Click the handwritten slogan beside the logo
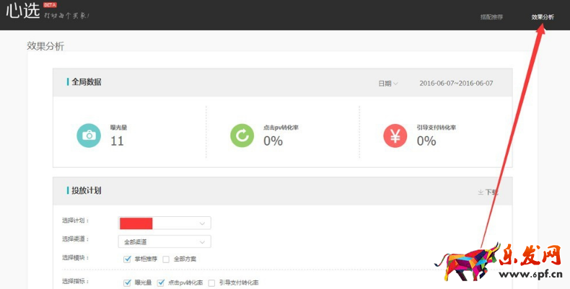The image size is (570, 289). [x=66, y=16]
